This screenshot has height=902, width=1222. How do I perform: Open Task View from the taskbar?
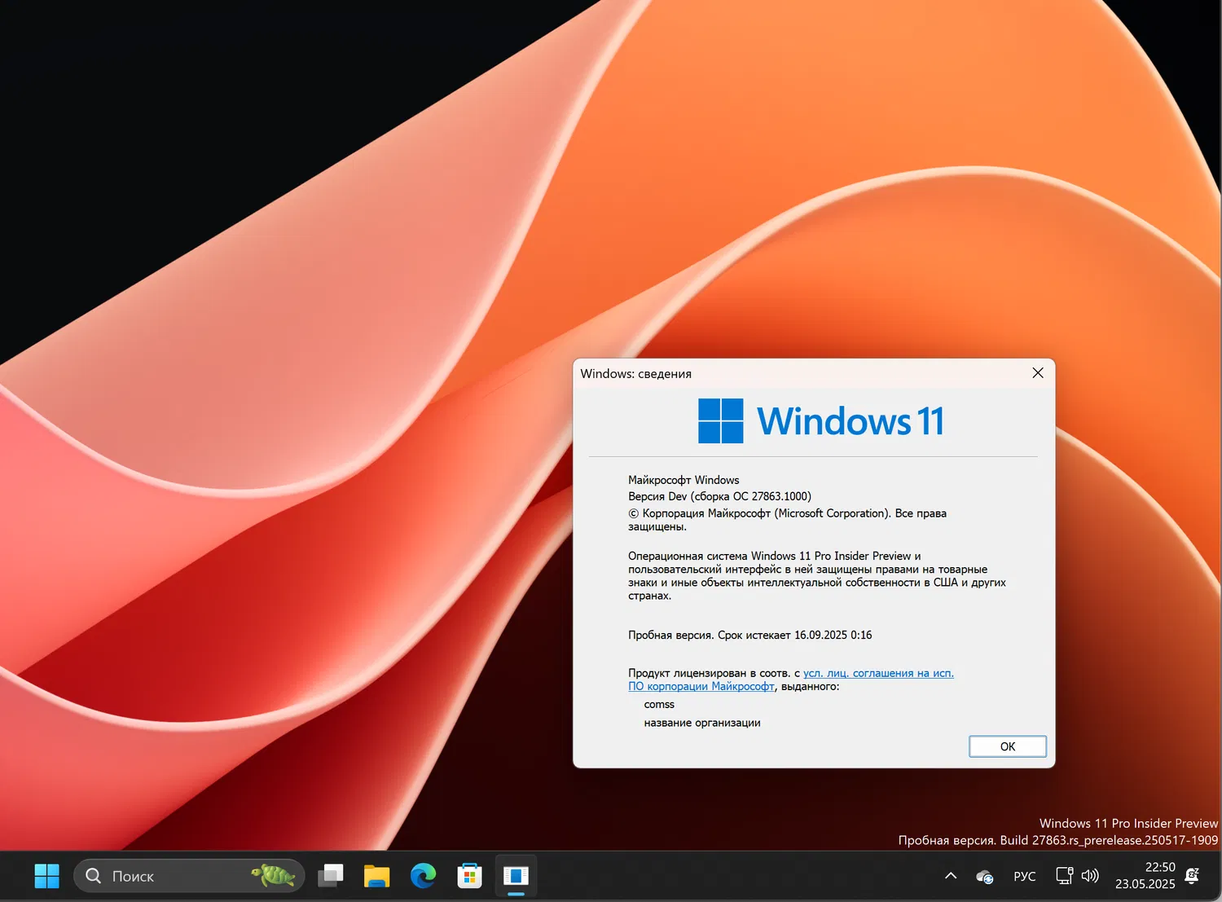click(x=330, y=876)
